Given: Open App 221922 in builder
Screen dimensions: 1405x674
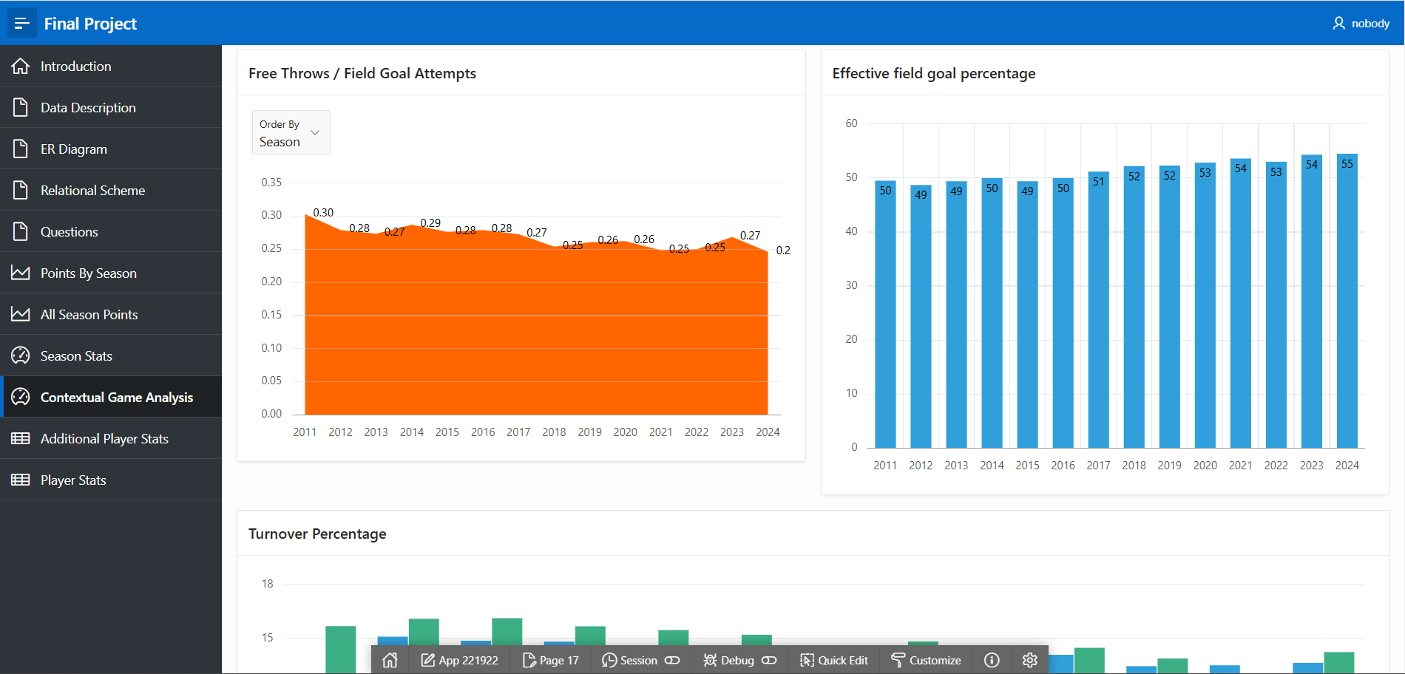Looking at the screenshot, I should pyautogui.click(x=459, y=660).
